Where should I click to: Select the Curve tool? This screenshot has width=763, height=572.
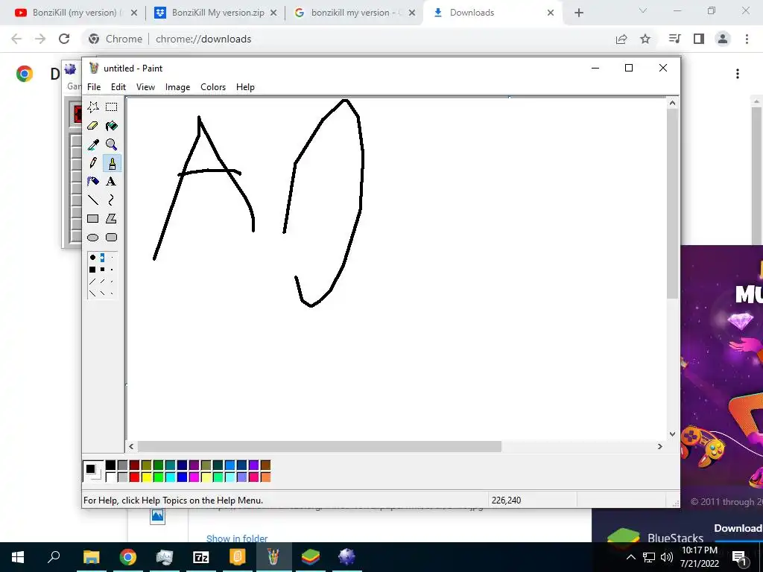coord(112,200)
